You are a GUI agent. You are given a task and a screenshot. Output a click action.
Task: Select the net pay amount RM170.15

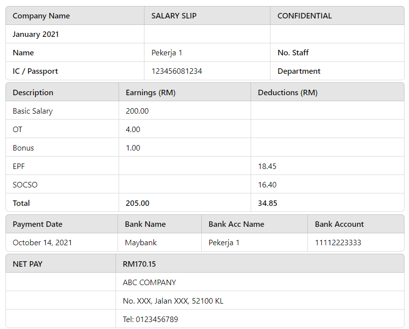[x=139, y=264]
